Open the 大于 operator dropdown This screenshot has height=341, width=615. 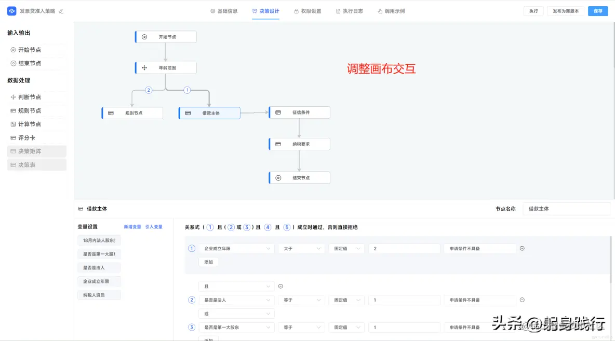pos(301,248)
